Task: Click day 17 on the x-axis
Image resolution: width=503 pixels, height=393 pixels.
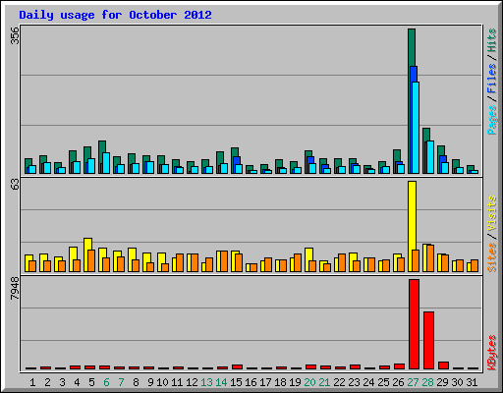Action: [265, 382]
